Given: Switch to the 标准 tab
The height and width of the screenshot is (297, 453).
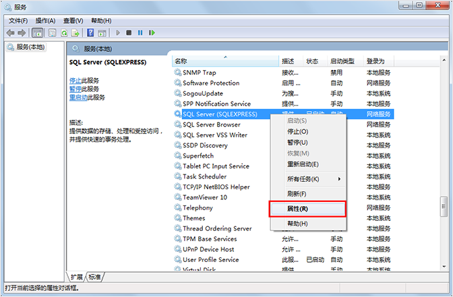Looking at the screenshot, I should pyautogui.click(x=95, y=277).
